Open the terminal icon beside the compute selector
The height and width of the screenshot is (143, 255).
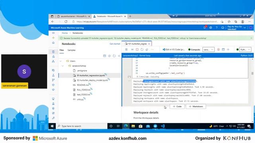click(x=223, y=49)
